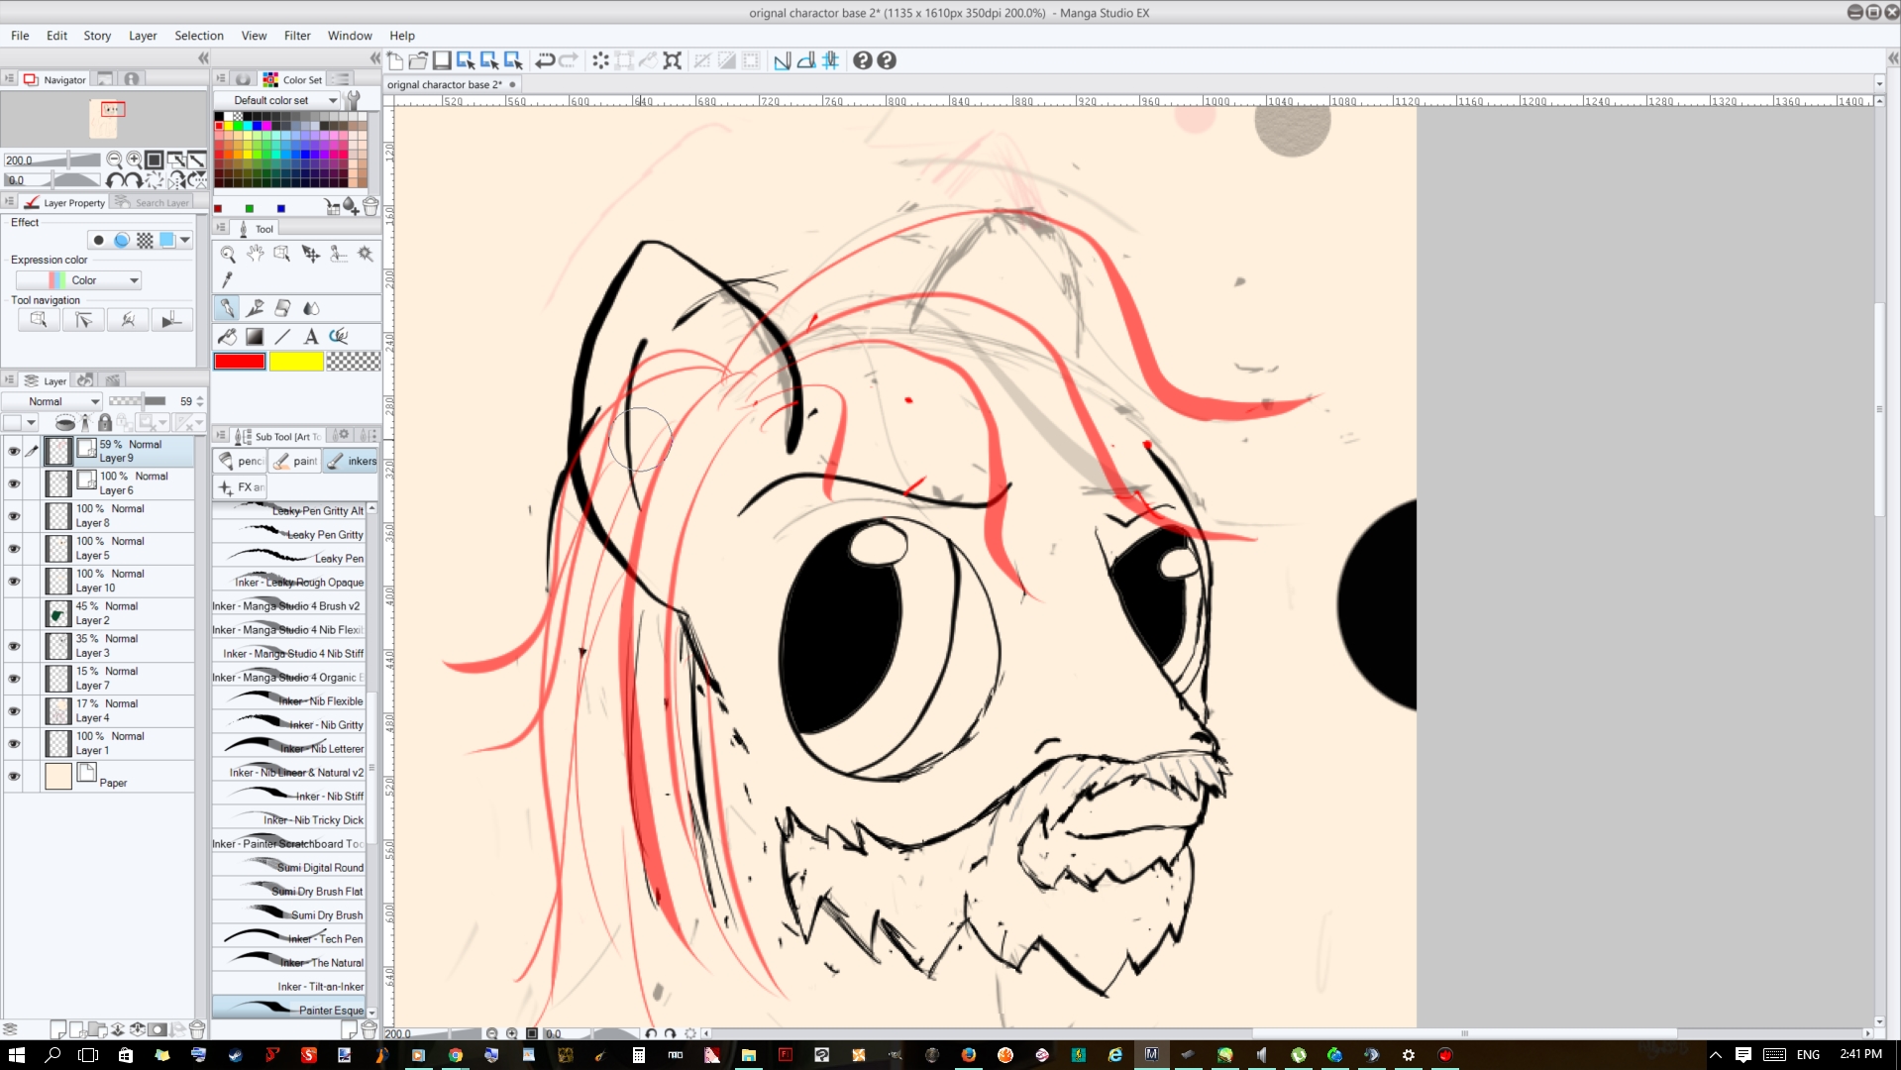Select the Gradient tool
The image size is (1901, 1070).
[256, 337]
